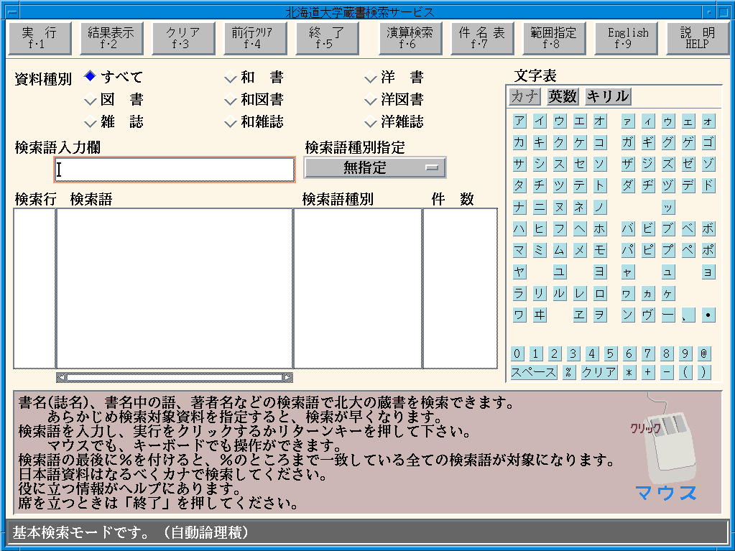Click the マ key in character table
The height and width of the screenshot is (551, 735).
tap(519, 250)
